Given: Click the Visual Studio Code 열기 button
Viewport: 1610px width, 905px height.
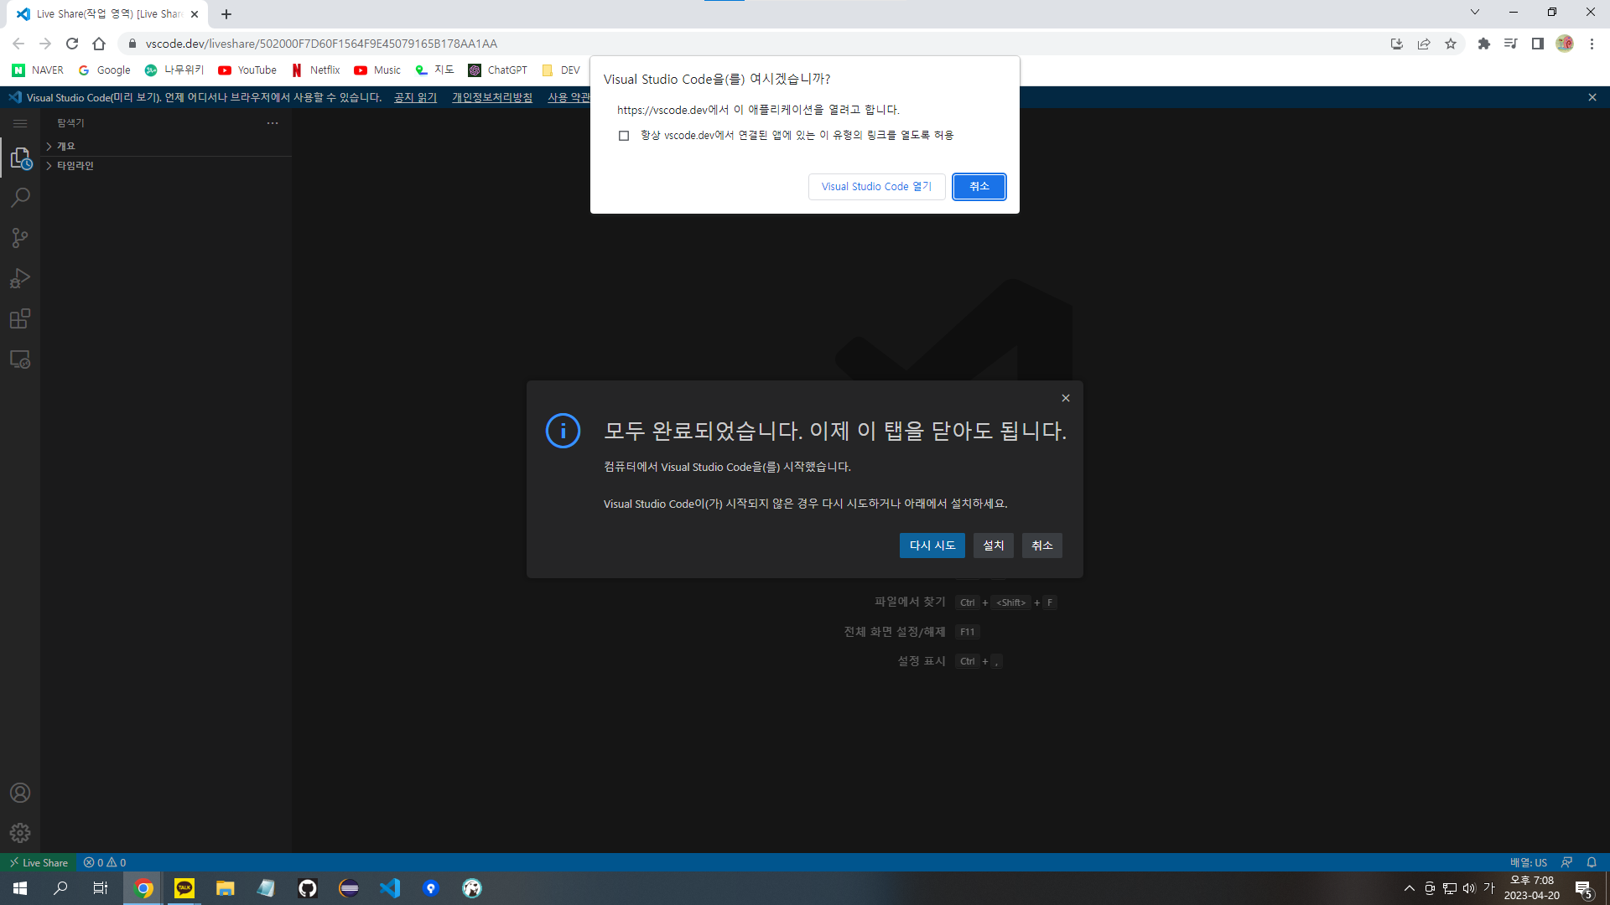Looking at the screenshot, I should click(875, 186).
